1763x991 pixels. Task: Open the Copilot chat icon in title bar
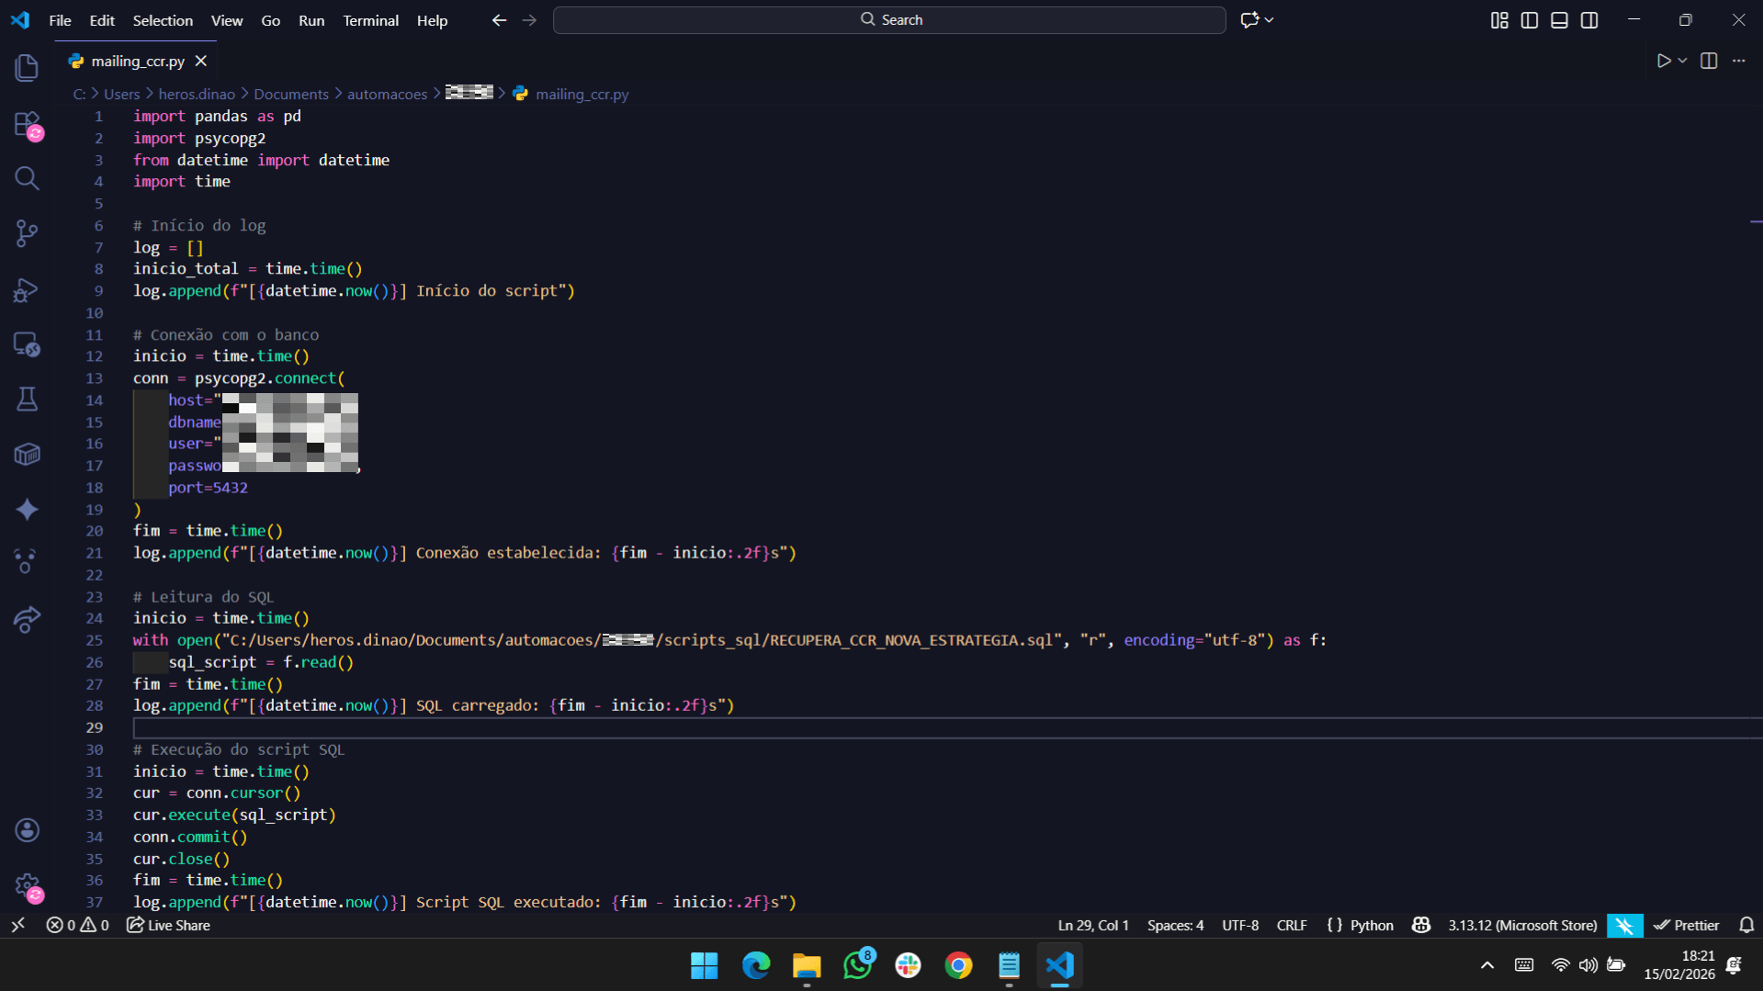tap(1249, 20)
